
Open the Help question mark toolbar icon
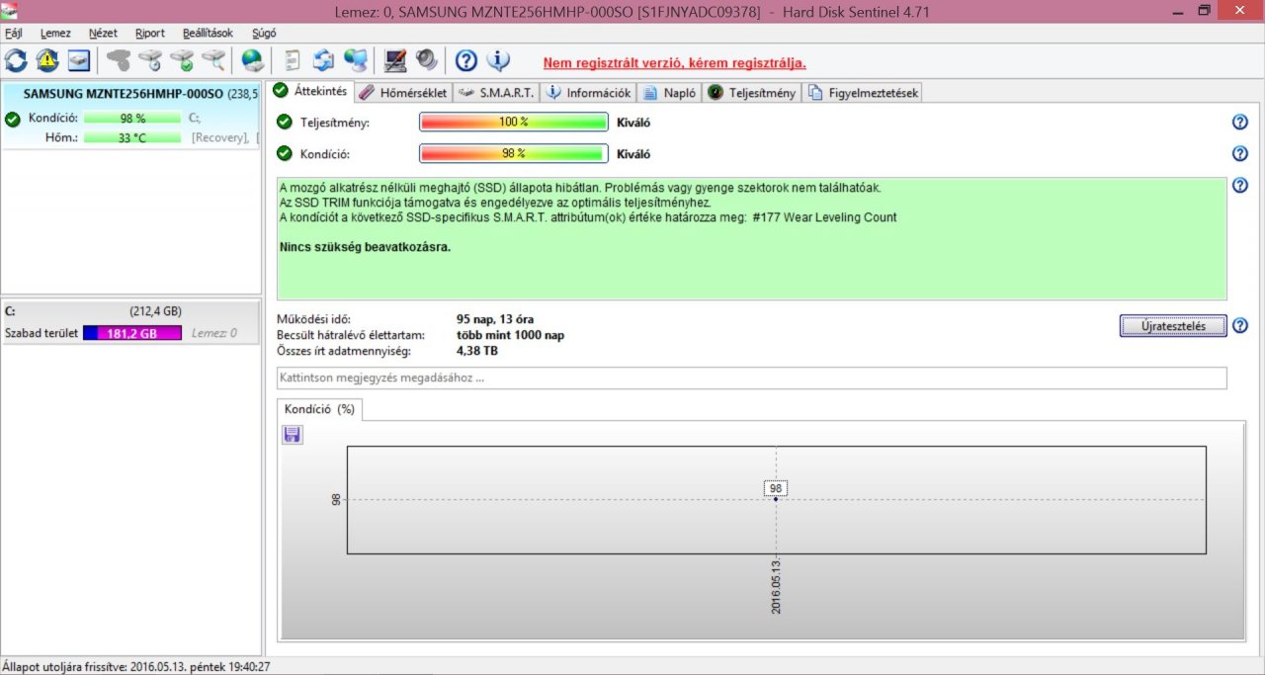pos(466,60)
